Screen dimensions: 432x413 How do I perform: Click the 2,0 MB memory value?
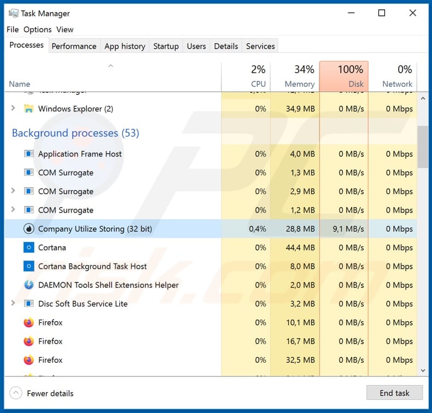302,285
